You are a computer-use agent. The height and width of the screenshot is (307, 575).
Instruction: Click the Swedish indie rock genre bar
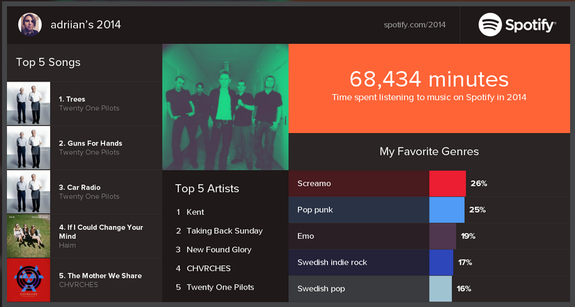pyautogui.click(x=441, y=262)
